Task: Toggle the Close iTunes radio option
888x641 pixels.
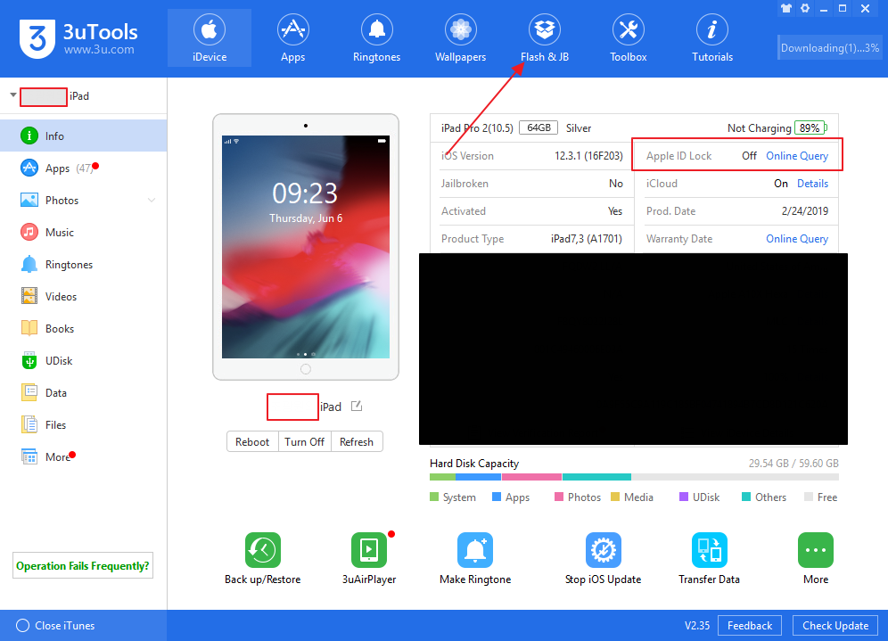Action: pyautogui.click(x=22, y=625)
